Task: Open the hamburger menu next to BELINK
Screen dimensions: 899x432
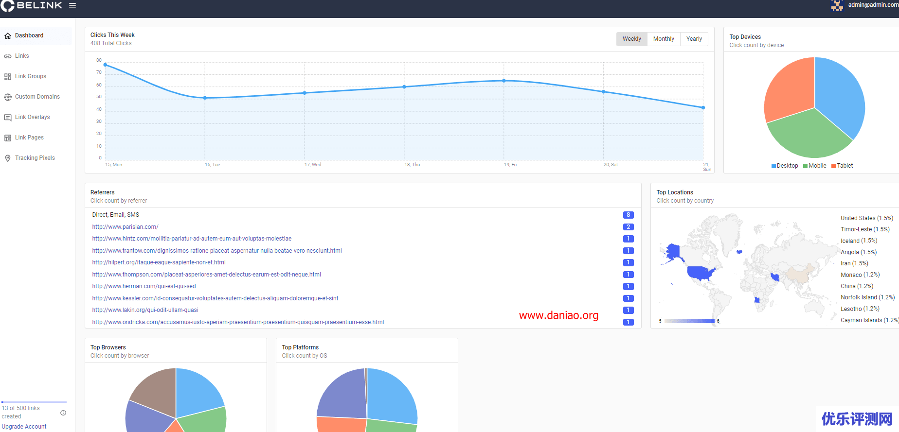Action: point(72,5)
